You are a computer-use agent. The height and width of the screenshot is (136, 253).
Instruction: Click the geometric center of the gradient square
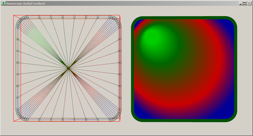[184, 69]
